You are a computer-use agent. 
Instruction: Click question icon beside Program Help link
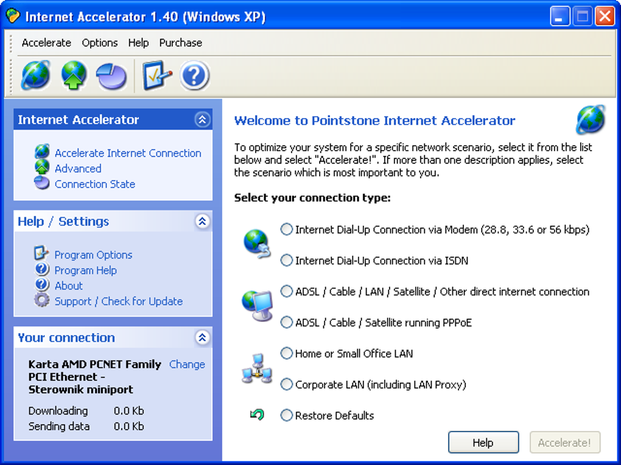pyautogui.click(x=41, y=269)
